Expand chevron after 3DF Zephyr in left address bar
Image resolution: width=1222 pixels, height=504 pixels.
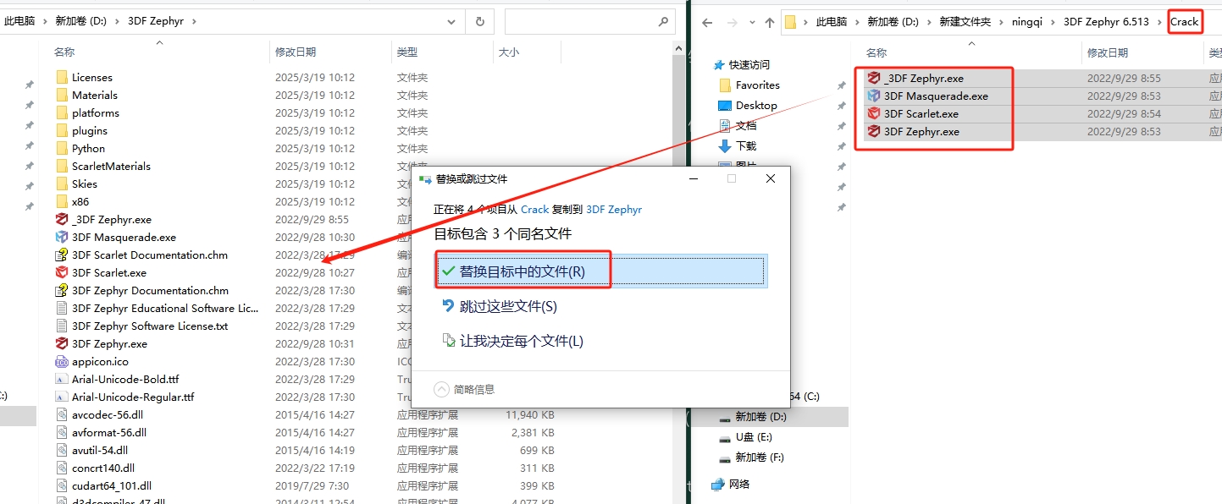[194, 21]
